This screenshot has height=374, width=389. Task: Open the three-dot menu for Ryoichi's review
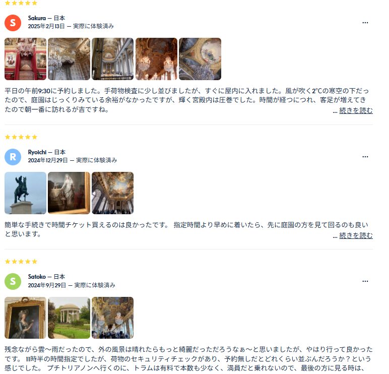tap(365, 157)
